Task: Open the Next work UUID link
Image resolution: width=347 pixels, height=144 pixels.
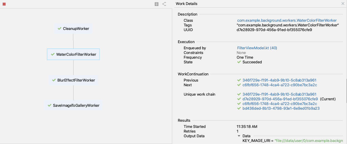Action: 279,85
